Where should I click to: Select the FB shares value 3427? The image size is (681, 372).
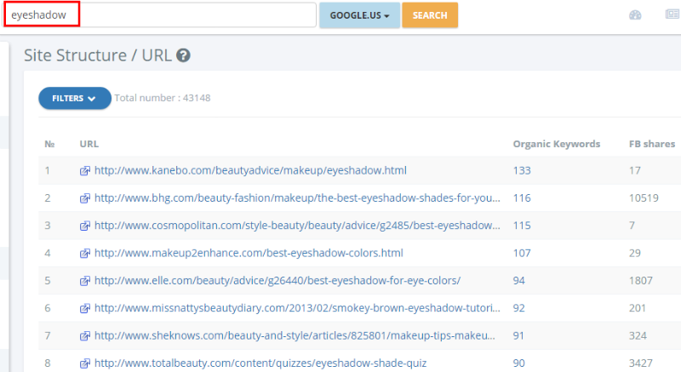(x=641, y=363)
